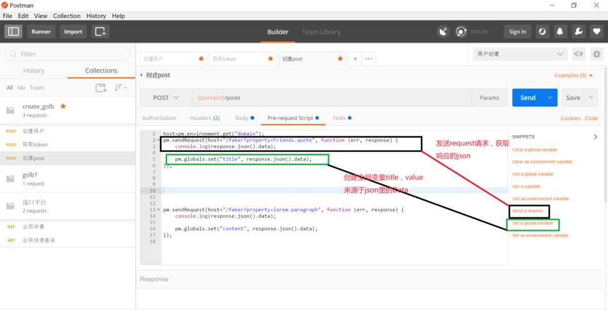Open the 合同快速查询 GET request
The height and width of the screenshot is (312, 608).
point(68,240)
